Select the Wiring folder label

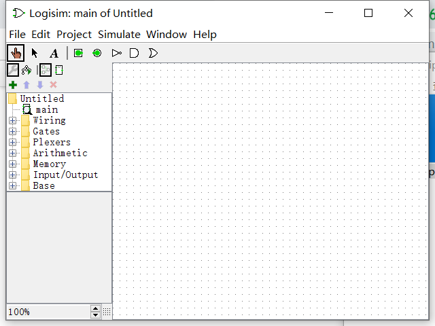[x=49, y=120]
